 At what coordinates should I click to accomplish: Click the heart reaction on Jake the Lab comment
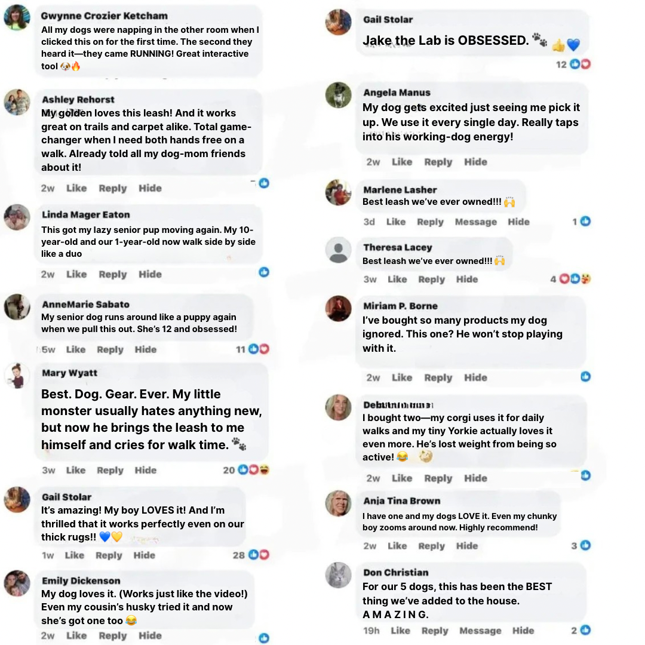(x=585, y=64)
